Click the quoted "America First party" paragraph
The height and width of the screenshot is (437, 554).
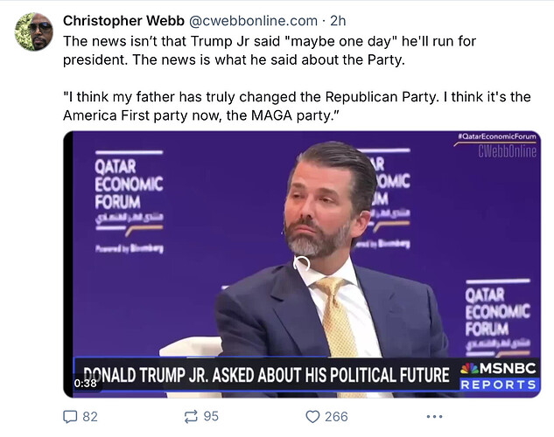point(297,106)
